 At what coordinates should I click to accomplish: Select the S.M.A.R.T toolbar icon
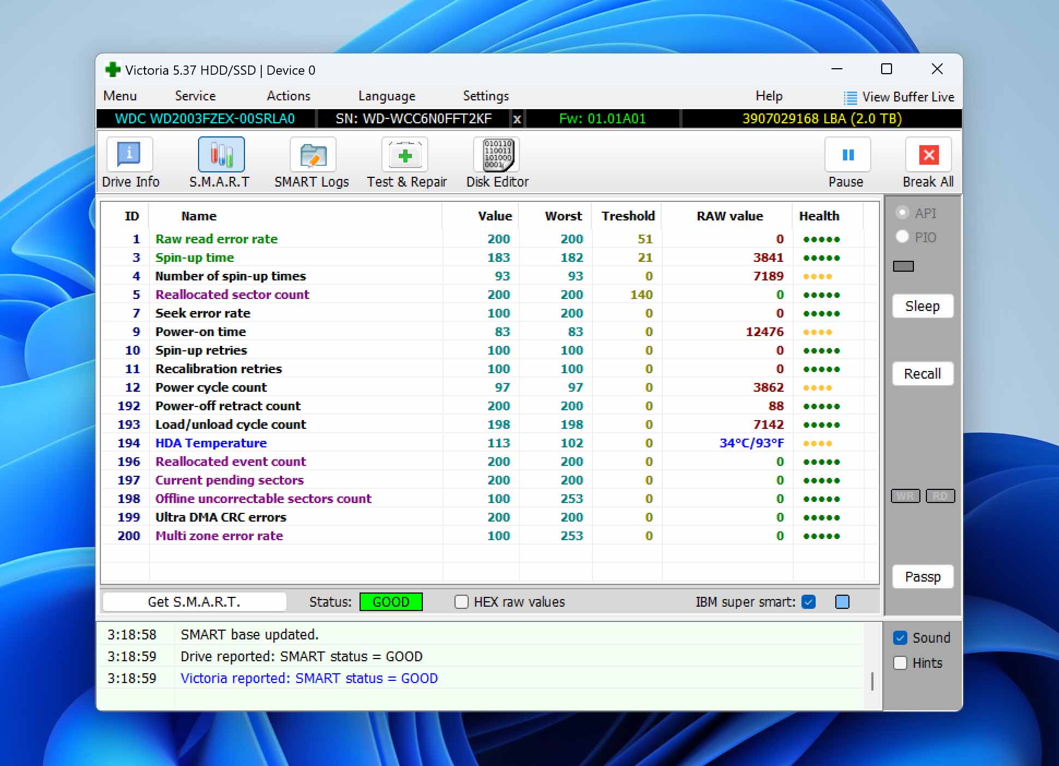pyautogui.click(x=221, y=155)
